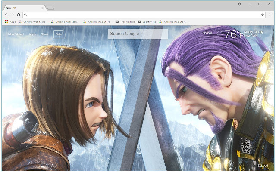The height and width of the screenshot is (172, 276).
Task: Minimize the Chrome window
Action: (249, 4)
